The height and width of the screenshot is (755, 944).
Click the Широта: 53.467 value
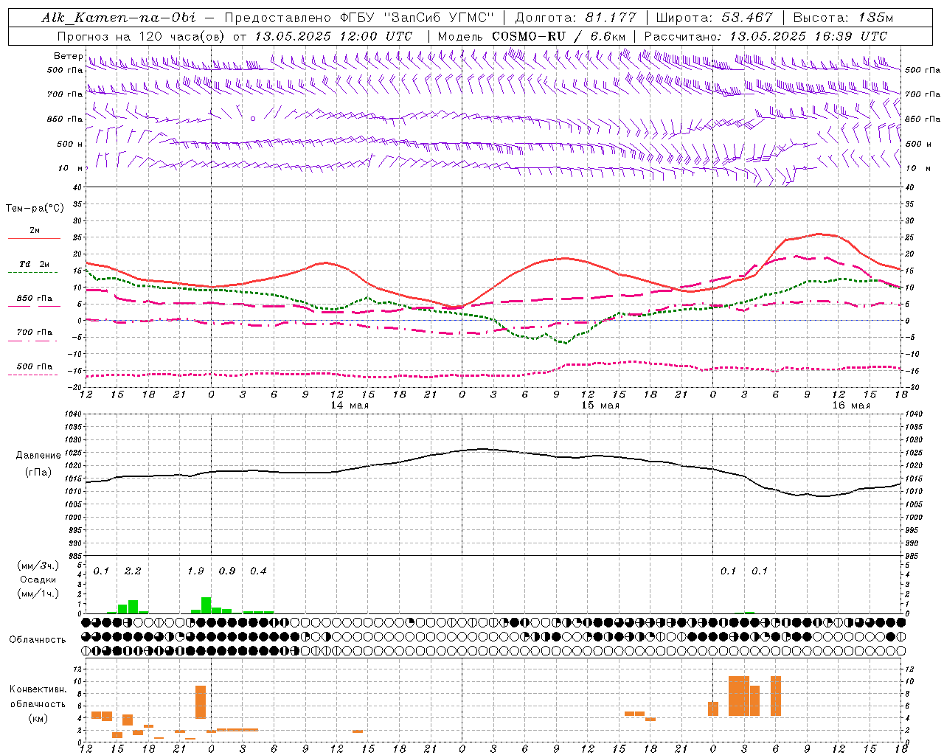(x=714, y=18)
